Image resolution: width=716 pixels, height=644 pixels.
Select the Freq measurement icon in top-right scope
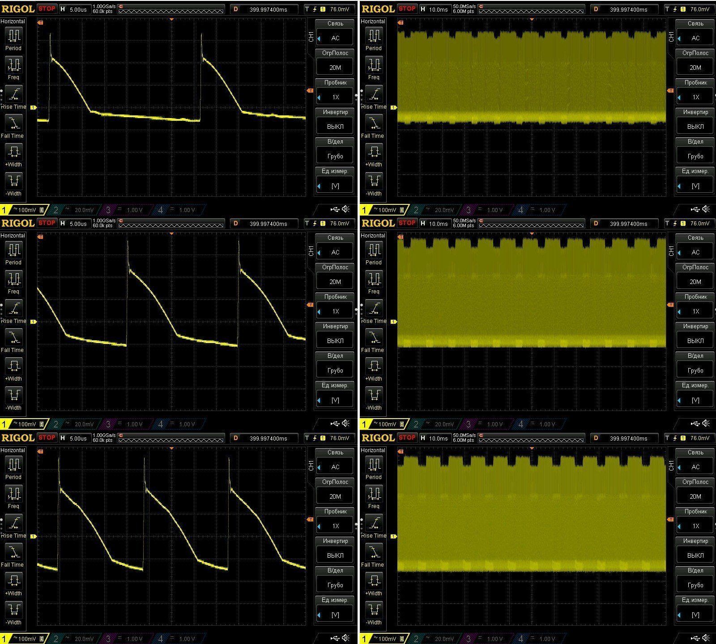click(x=374, y=65)
